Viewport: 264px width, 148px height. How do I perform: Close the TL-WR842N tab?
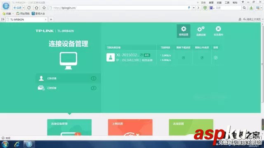(x=45, y=19)
